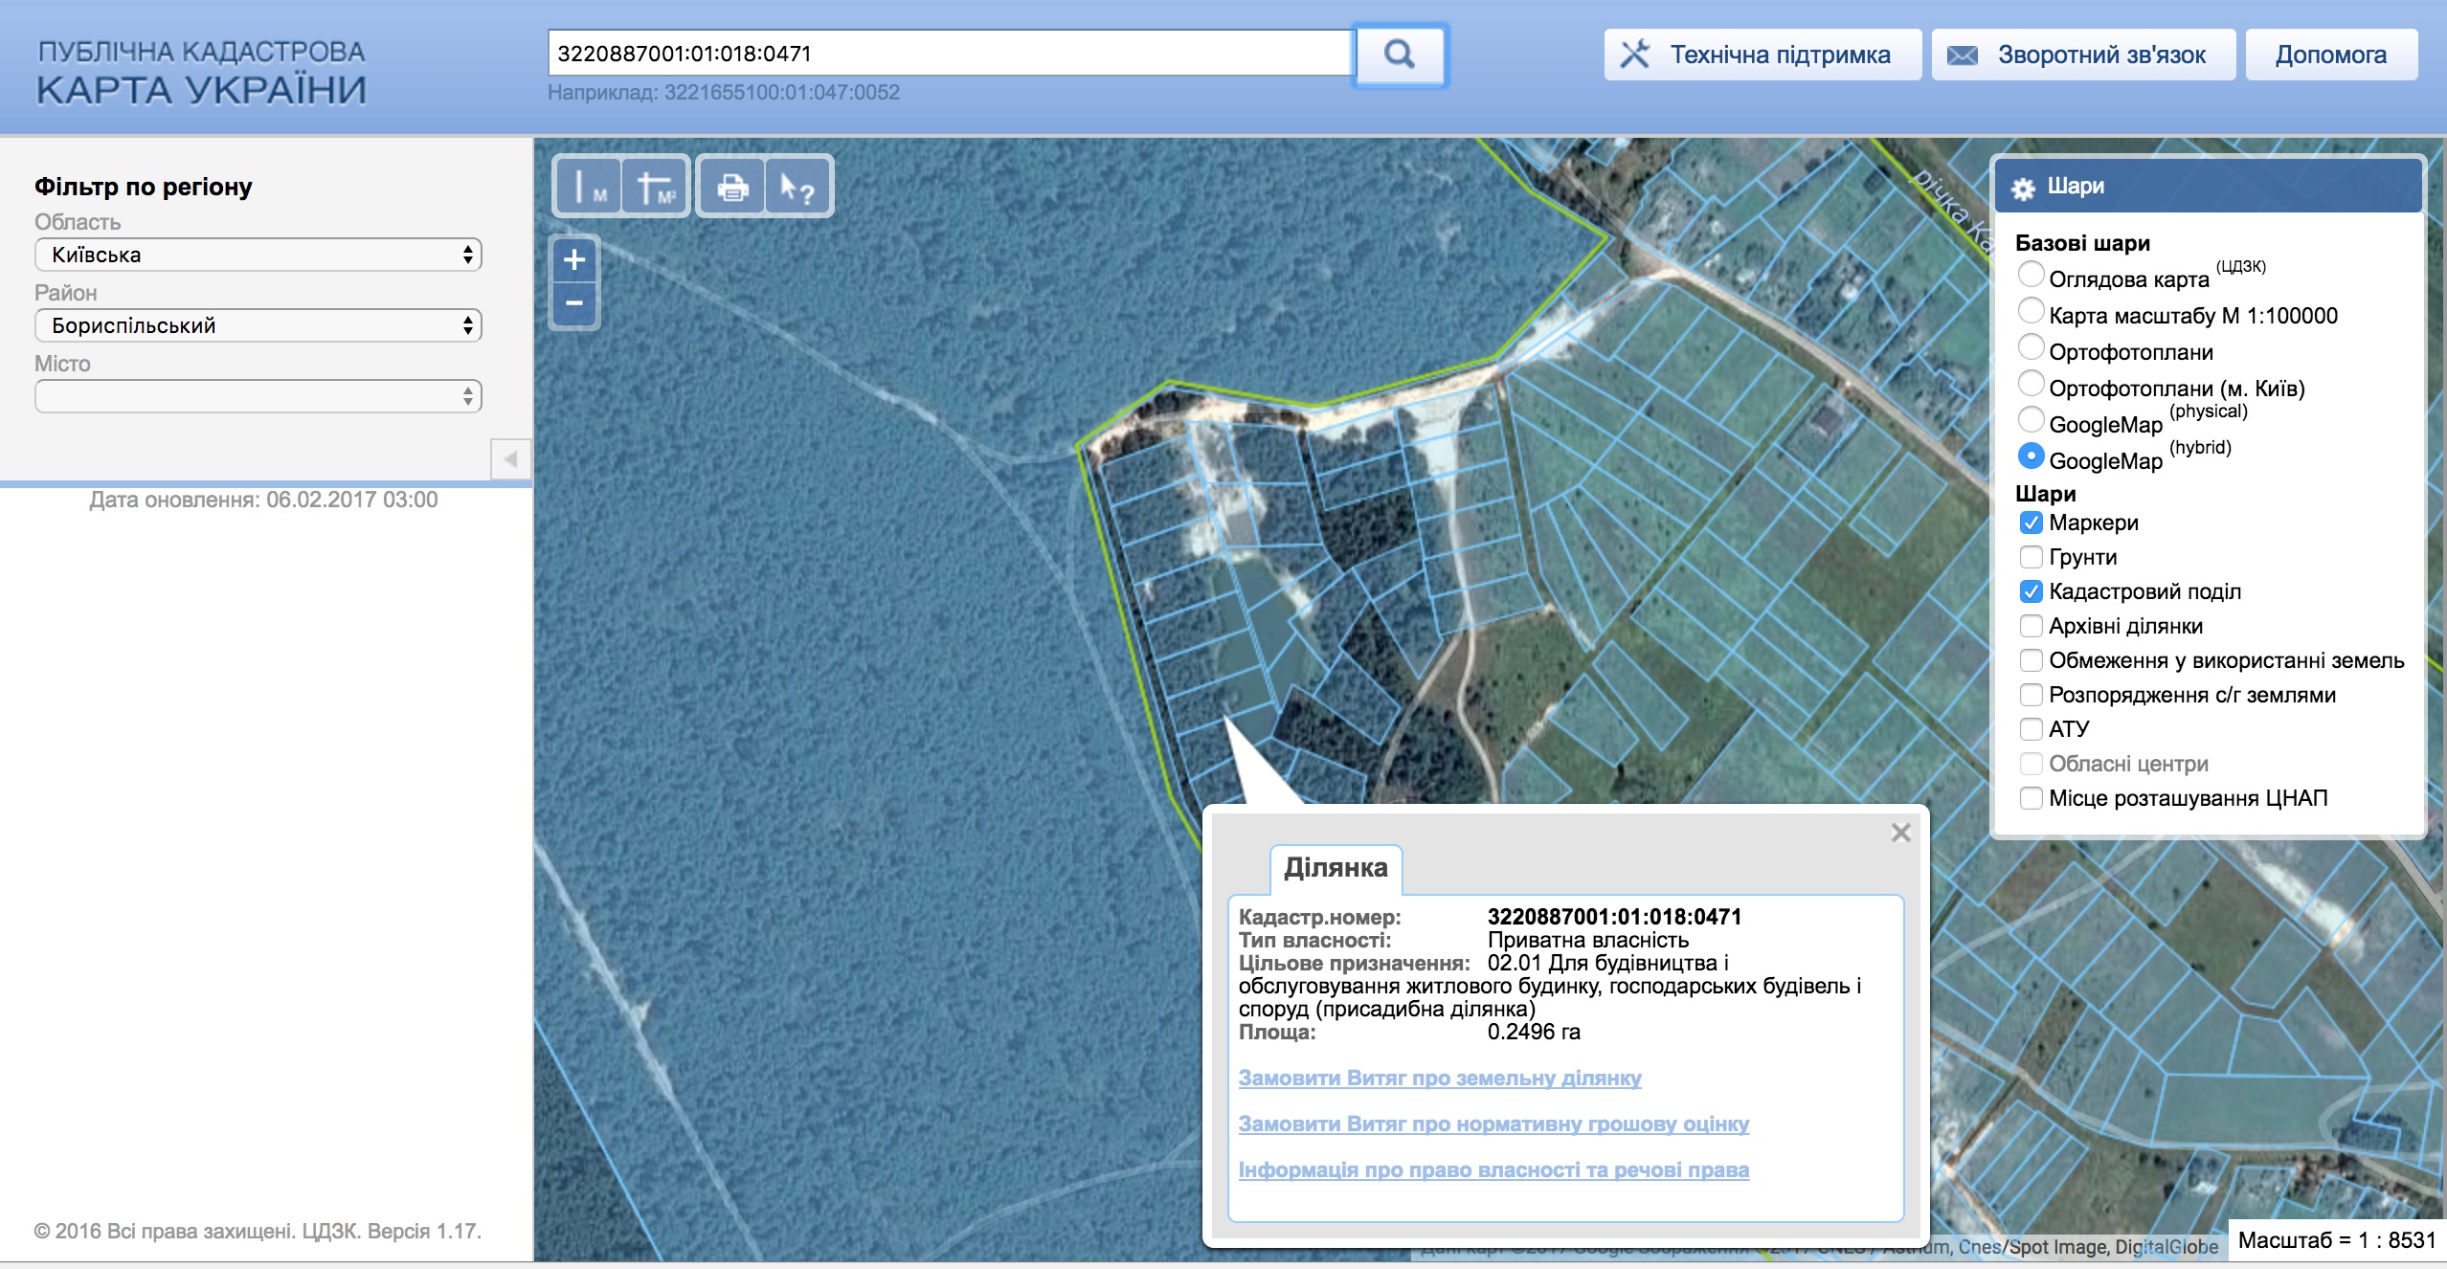Select the area measuring tool
Viewport: 2447px width, 1269px height.
[x=656, y=187]
